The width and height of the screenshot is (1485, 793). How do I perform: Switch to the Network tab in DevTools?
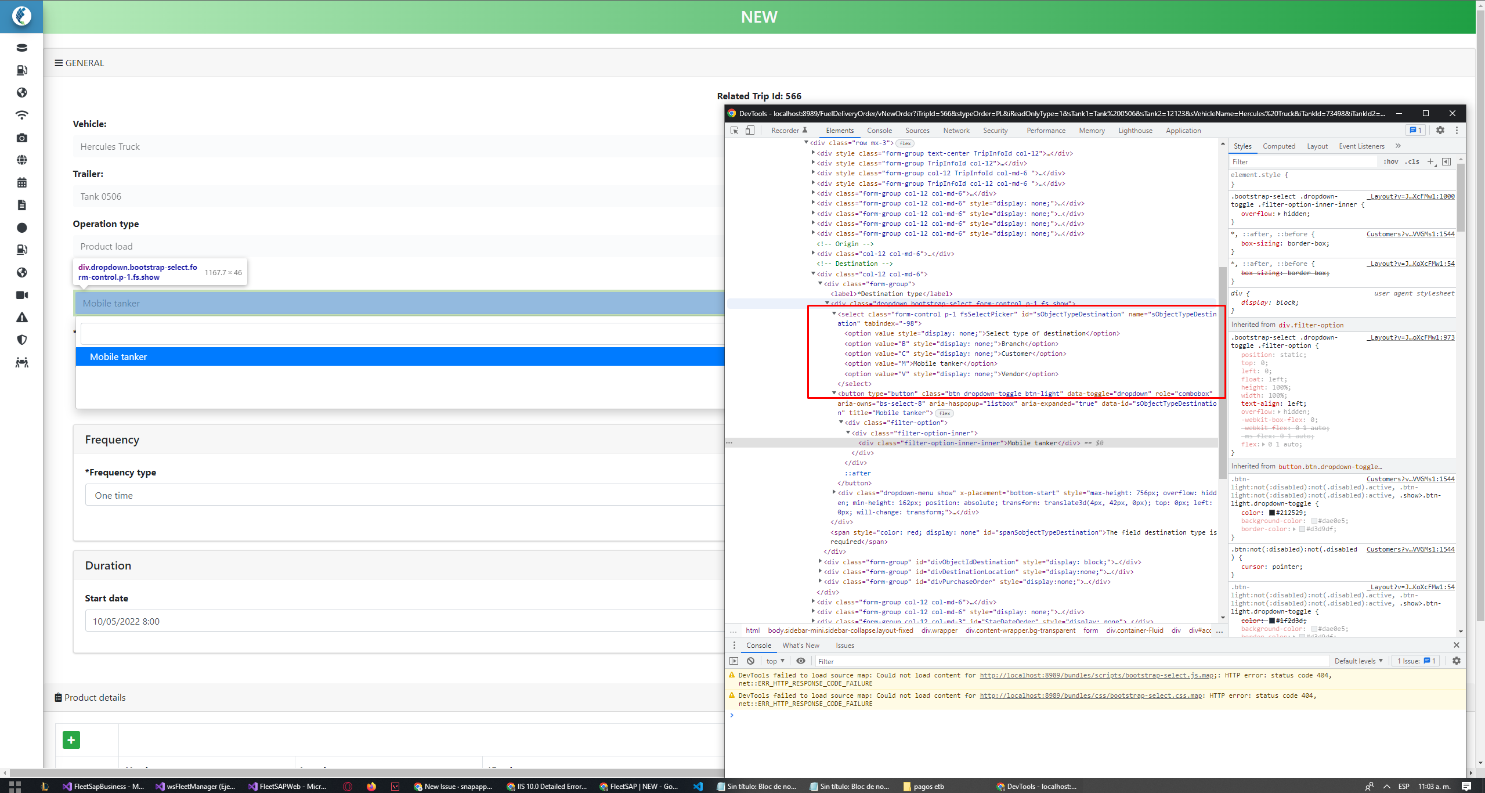coord(955,130)
